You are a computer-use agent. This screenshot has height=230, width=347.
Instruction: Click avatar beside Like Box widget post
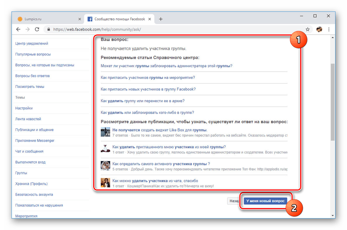[105, 132]
